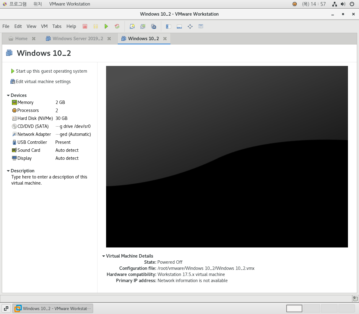The width and height of the screenshot is (359, 314).
Task: Click the Sound Card icon
Action: pyautogui.click(x=14, y=150)
